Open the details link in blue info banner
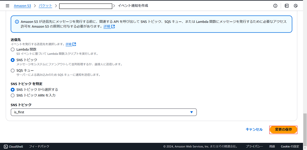The width and height of the screenshot is (307, 150). [109, 26]
